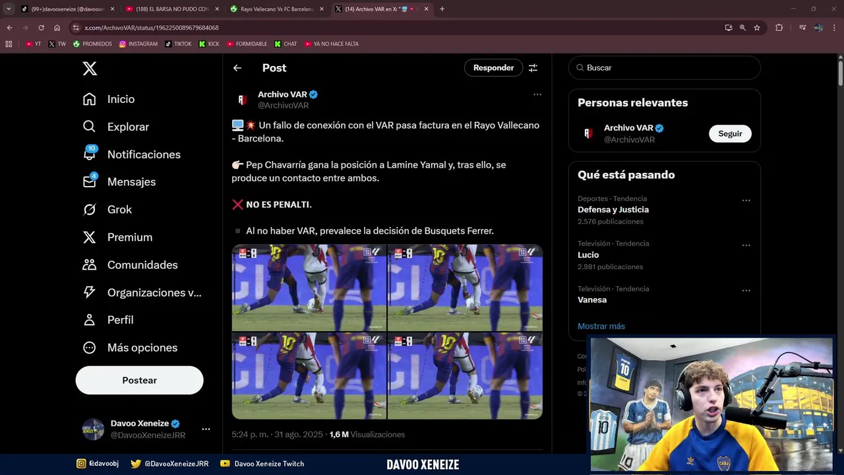Image resolution: width=844 pixels, height=475 pixels.
Task: Open the CHAT bookmark
Action: click(x=286, y=44)
